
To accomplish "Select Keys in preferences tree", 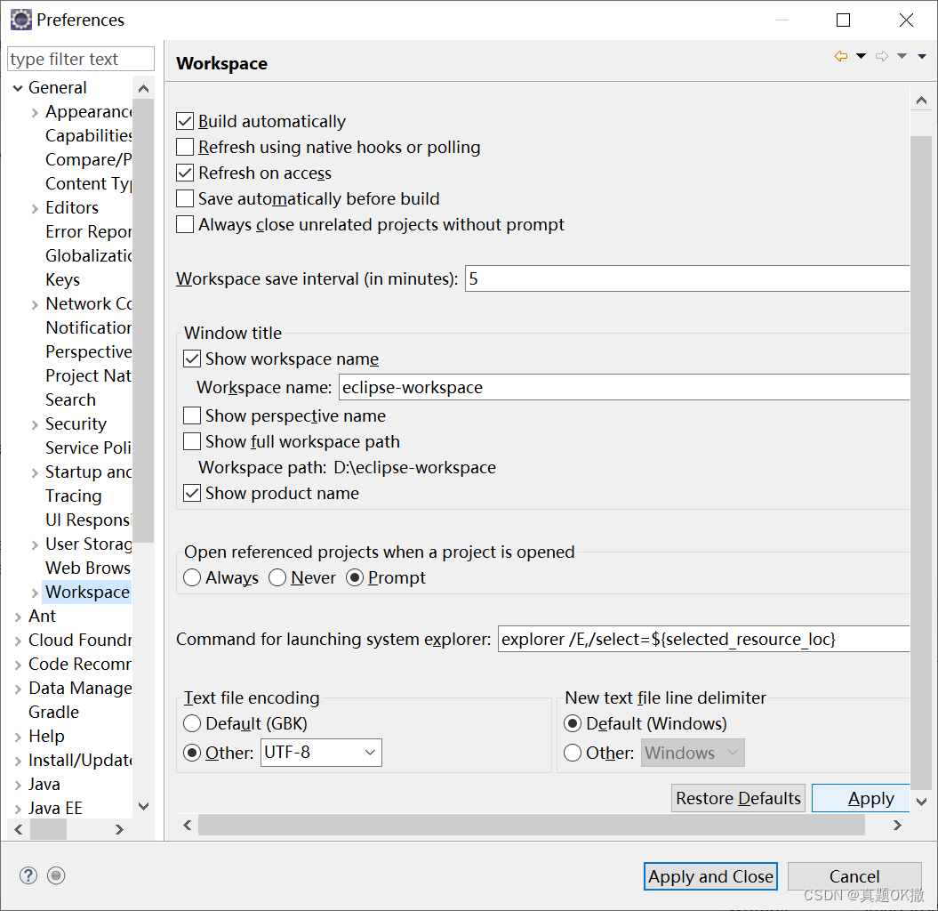I will (x=63, y=279).
